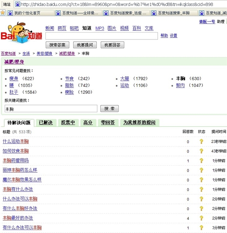Image resolution: width=227 pixels, height=233 pixels.
Task: Click the page icon in address bar
Action: [x=18, y=4]
